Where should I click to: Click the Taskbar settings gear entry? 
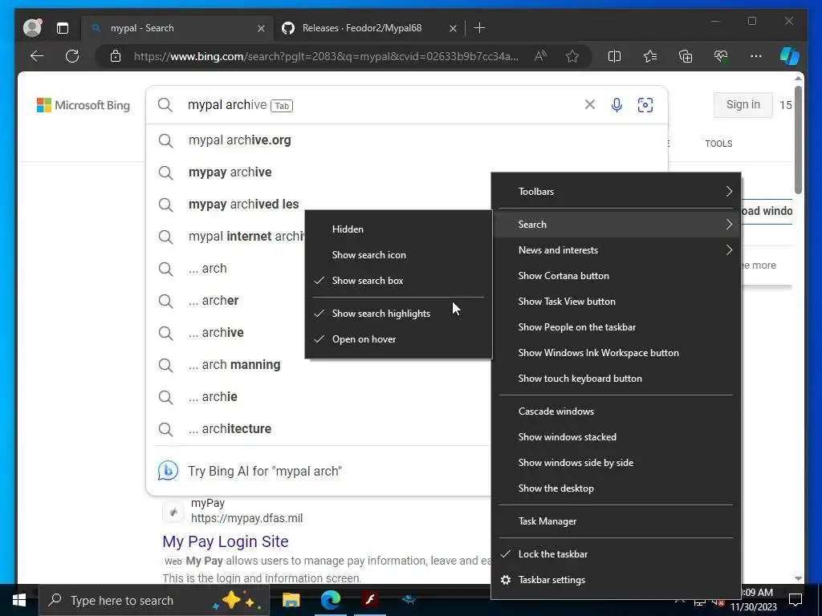pyautogui.click(x=616, y=580)
